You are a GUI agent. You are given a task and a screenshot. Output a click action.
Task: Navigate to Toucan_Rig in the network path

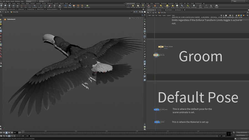tap(162, 12)
